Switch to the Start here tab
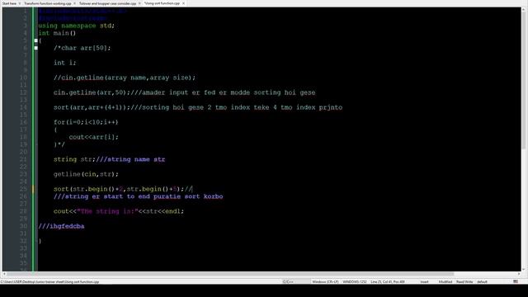This screenshot has width=528, height=297. [x=9, y=3]
